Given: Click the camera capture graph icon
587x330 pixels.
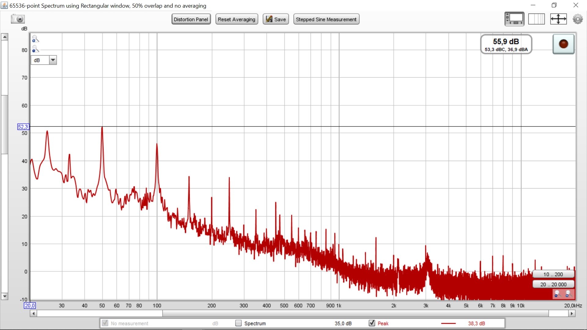Looking at the screenshot, I should (18, 19).
